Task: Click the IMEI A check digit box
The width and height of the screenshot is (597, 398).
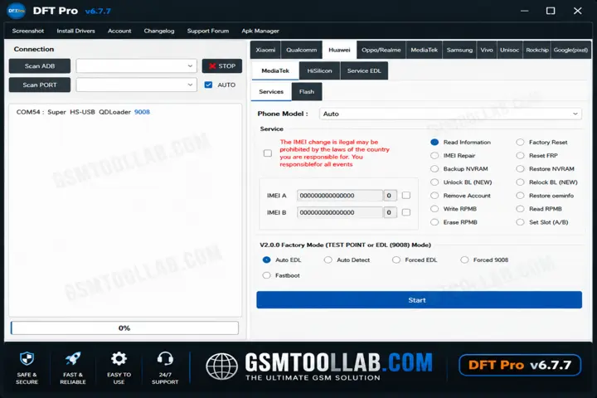Action: (x=390, y=196)
